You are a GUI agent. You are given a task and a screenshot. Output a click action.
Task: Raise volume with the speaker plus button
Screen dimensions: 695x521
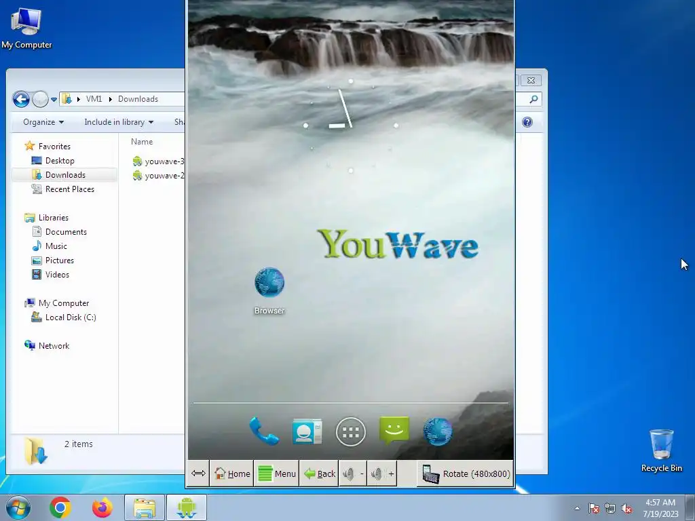tap(382, 474)
